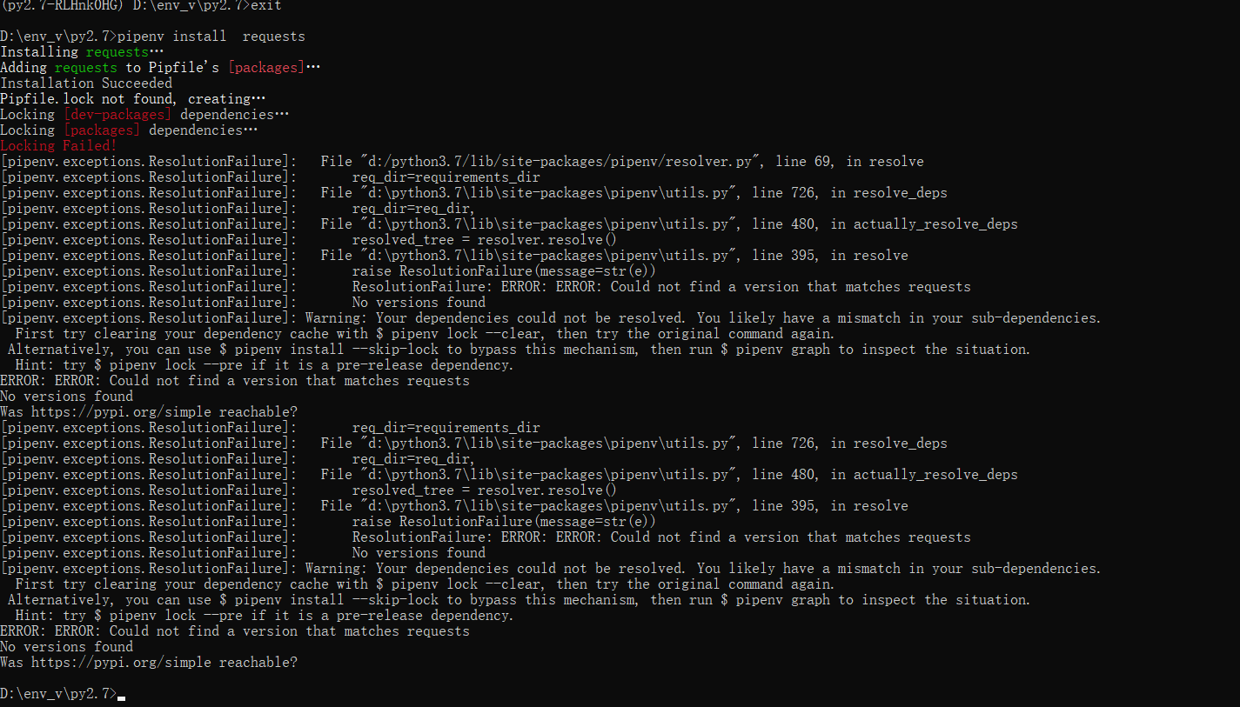Click the red "Locking Failed!" message

click(x=58, y=146)
